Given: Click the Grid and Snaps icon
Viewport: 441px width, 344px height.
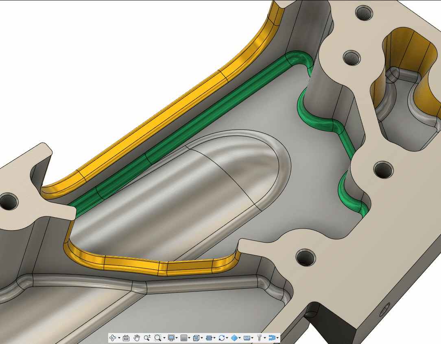Looking at the screenshot, I should tap(184, 337).
